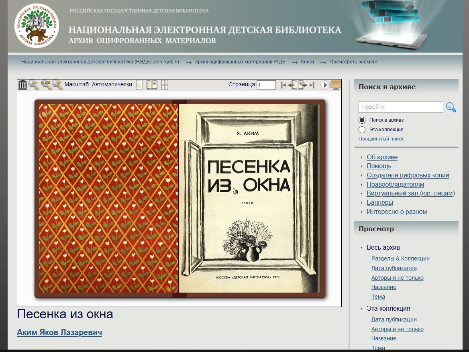Open 'Виртуальный зал (юр. лицам)' link
Screen dimensions: 469x352
pyautogui.click(x=411, y=193)
